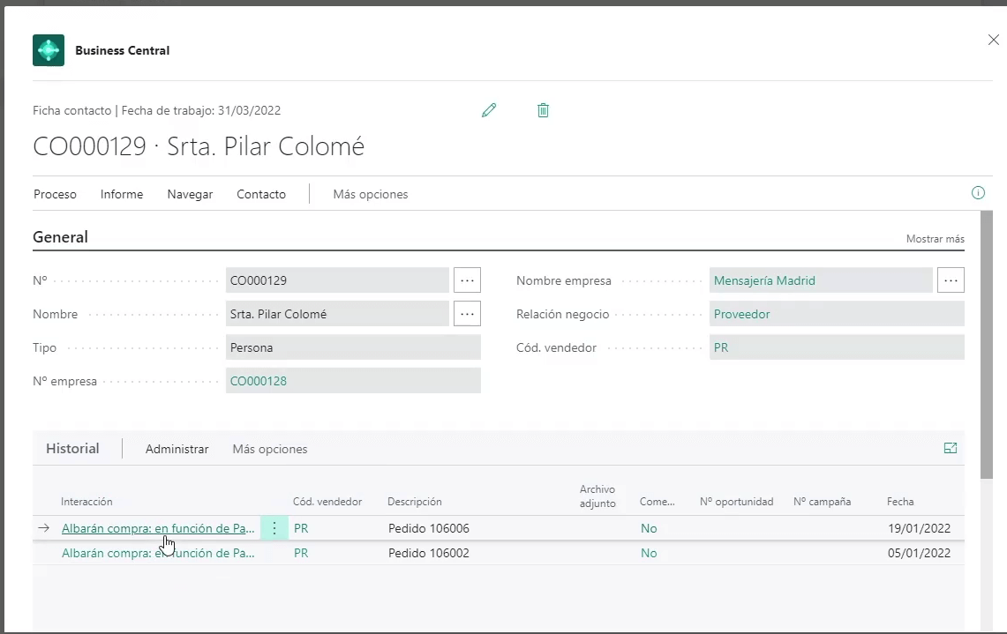Viewport: 1007px width, 634px height.
Task: Open the Administrar menu in Historial
Action: tap(177, 449)
